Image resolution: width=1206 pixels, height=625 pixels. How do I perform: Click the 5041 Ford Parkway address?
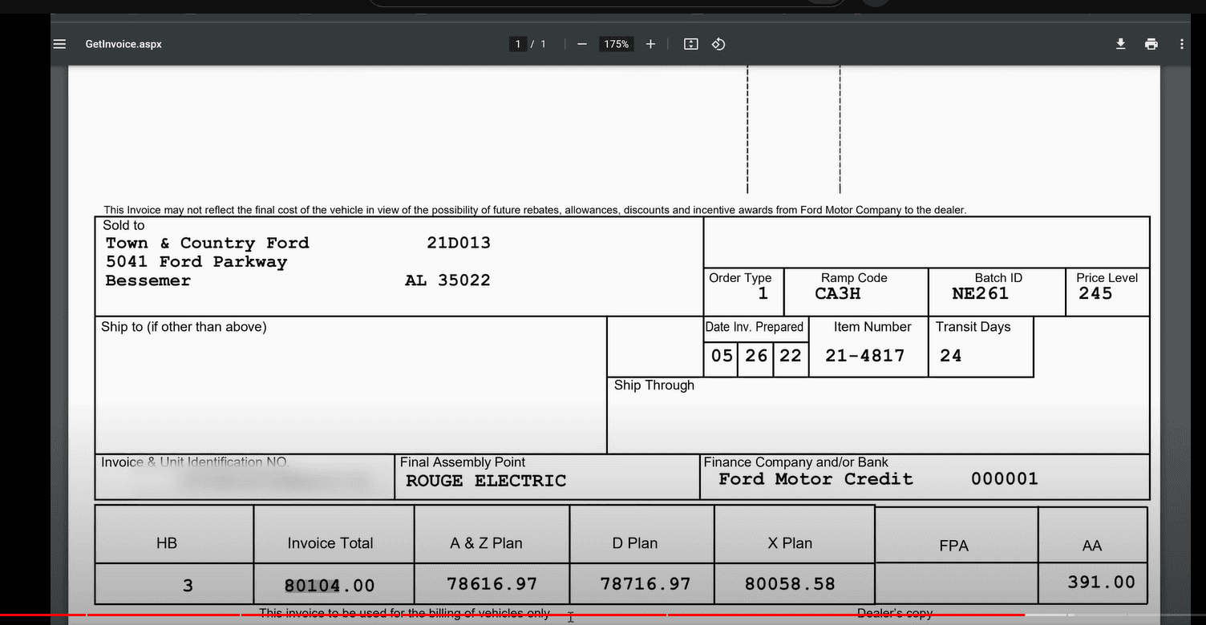click(196, 262)
